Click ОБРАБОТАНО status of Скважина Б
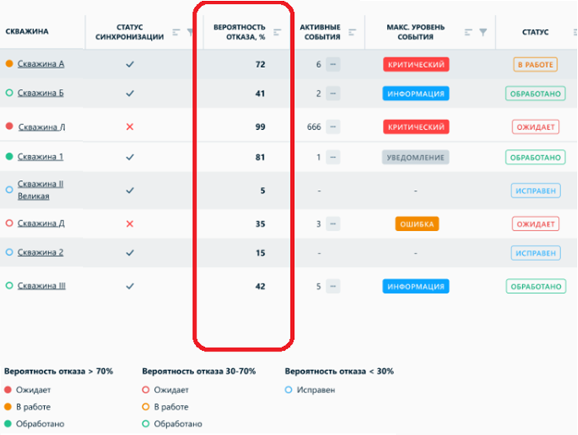The height and width of the screenshot is (435, 578). coord(535,93)
